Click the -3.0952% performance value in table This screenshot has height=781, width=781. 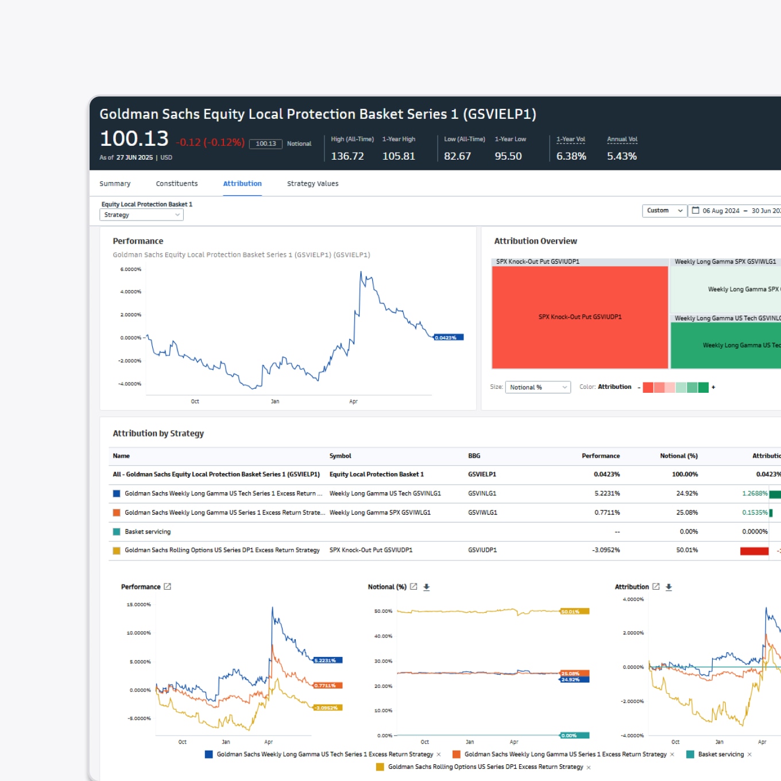[x=606, y=550]
